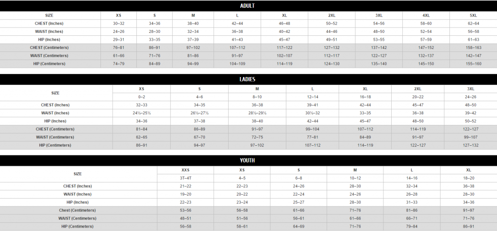The image size is (497, 231).
Task: Click the YOUTH section header
Action: [x=247, y=160]
